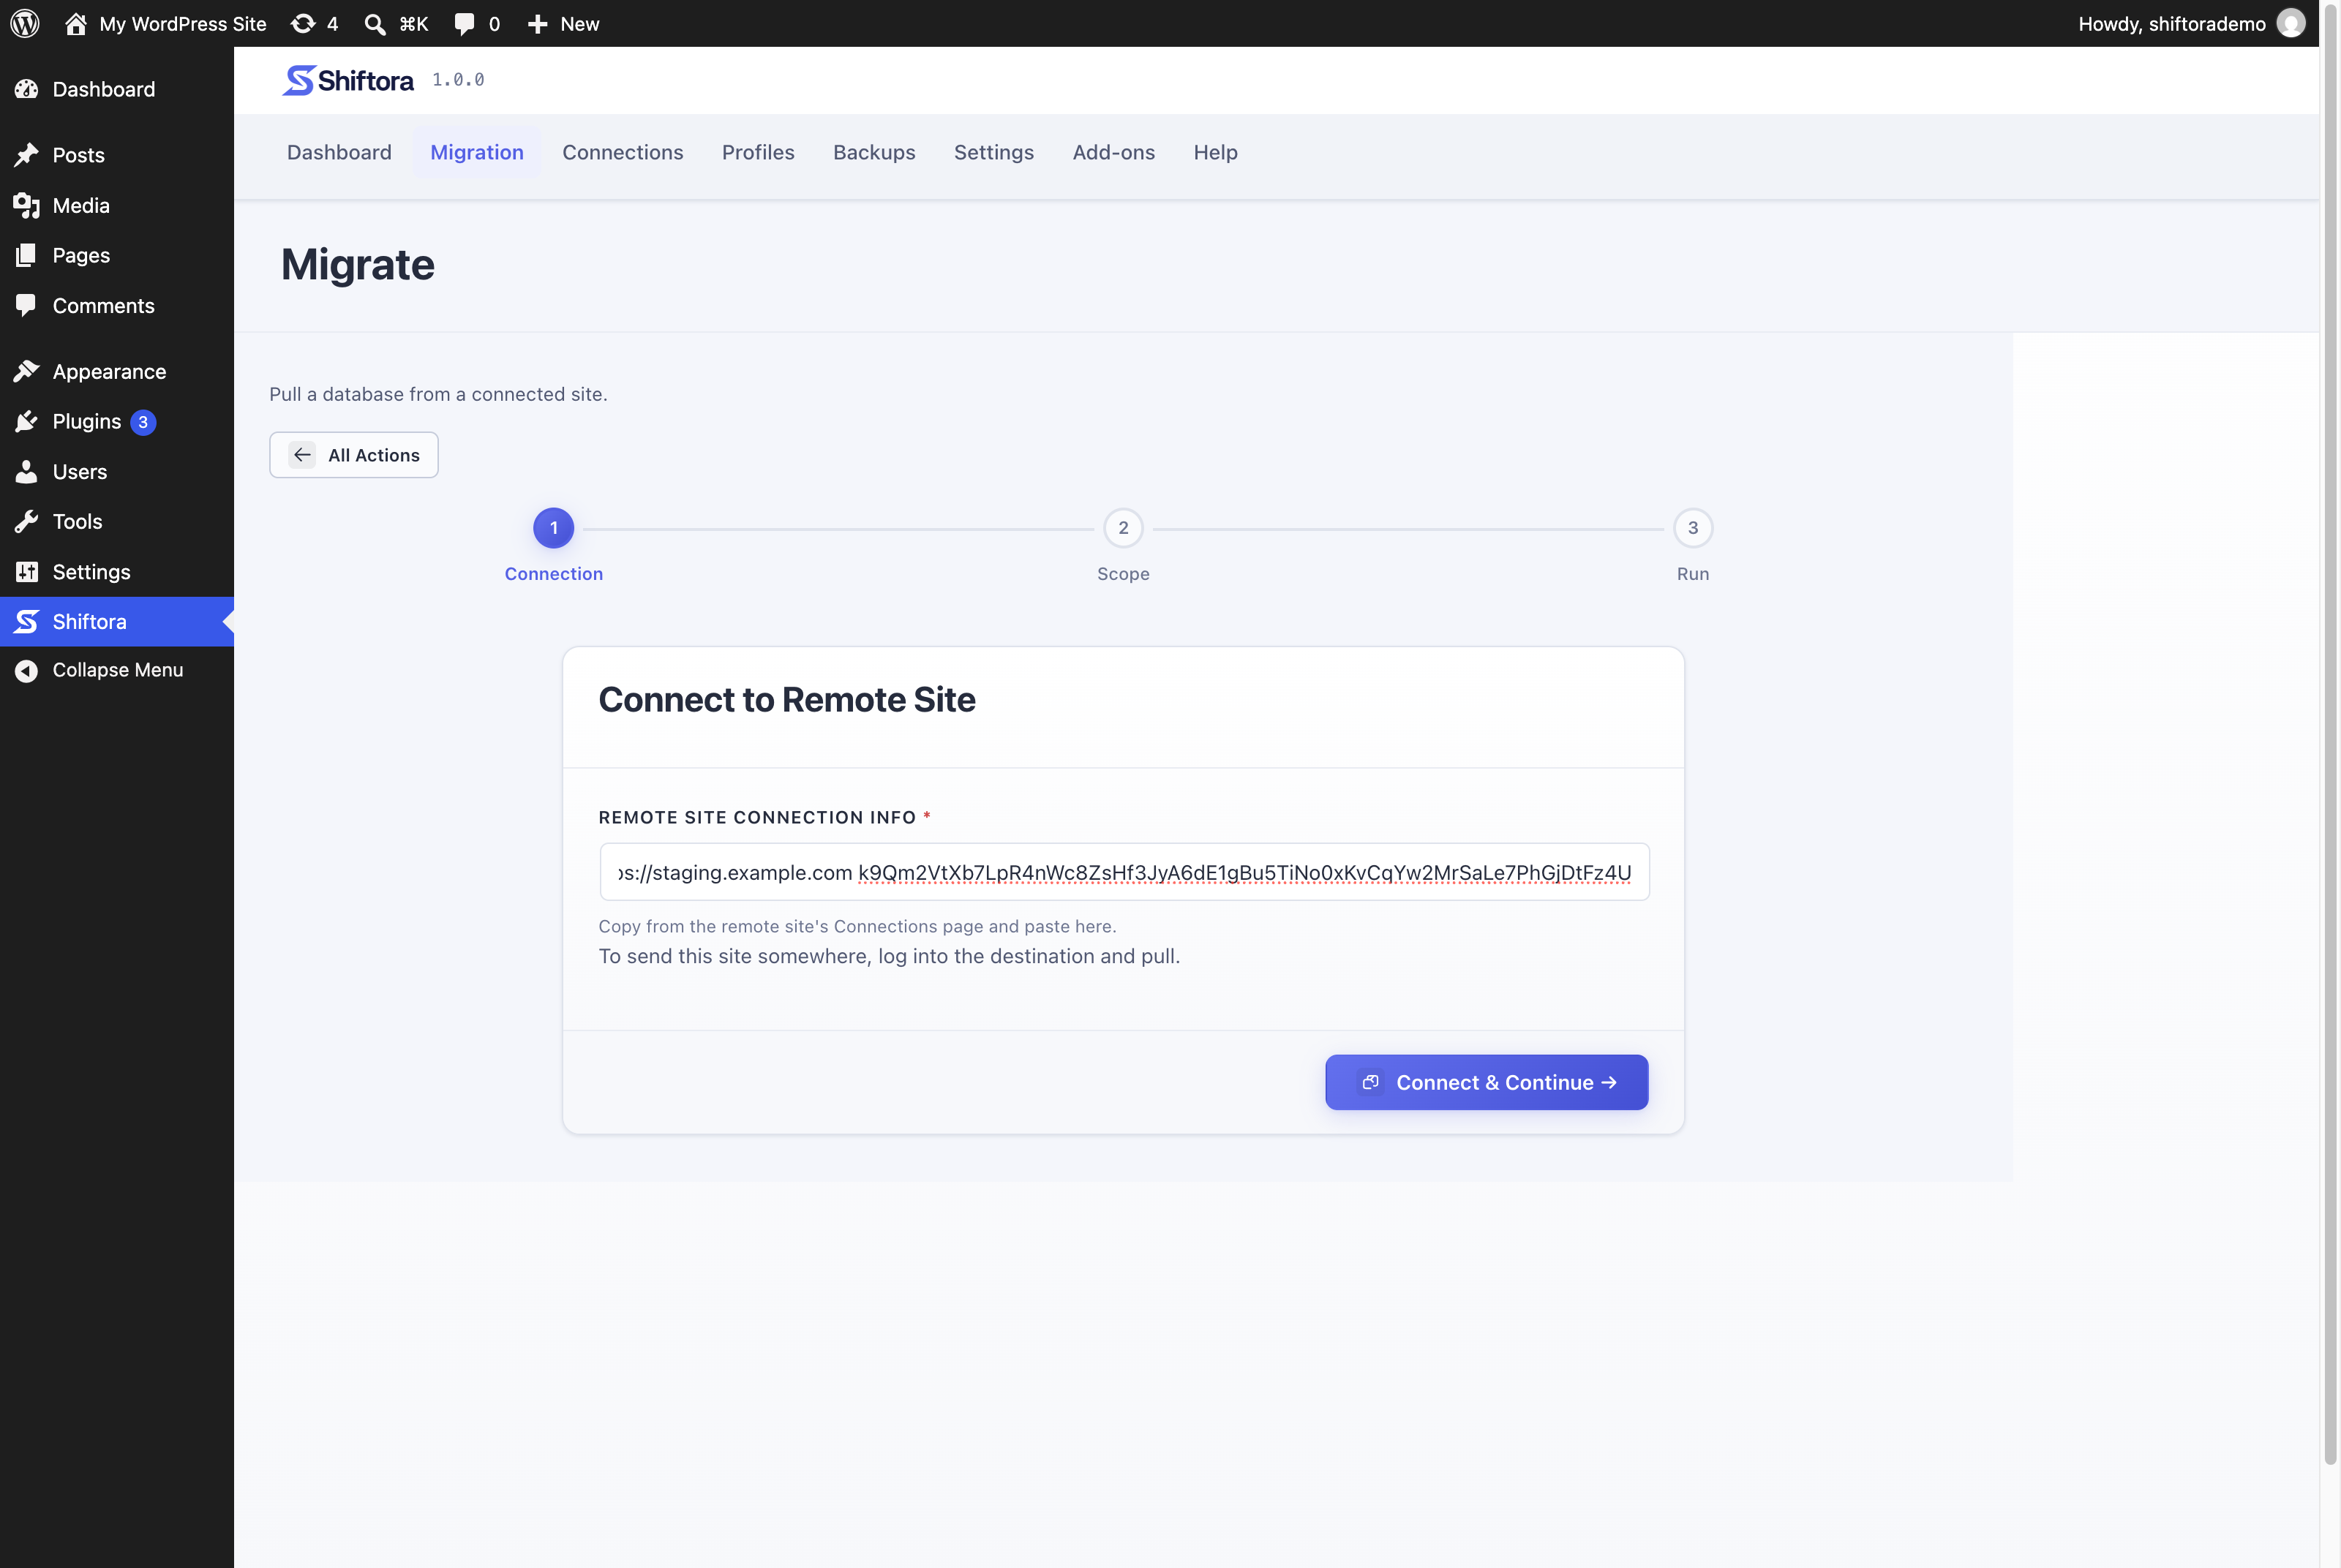Go back with All Actions button
This screenshot has width=2341, height=1568.
(x=354, y=455)
